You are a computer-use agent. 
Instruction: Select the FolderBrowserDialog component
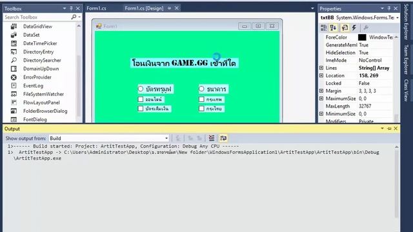click(x=45, y=111)
